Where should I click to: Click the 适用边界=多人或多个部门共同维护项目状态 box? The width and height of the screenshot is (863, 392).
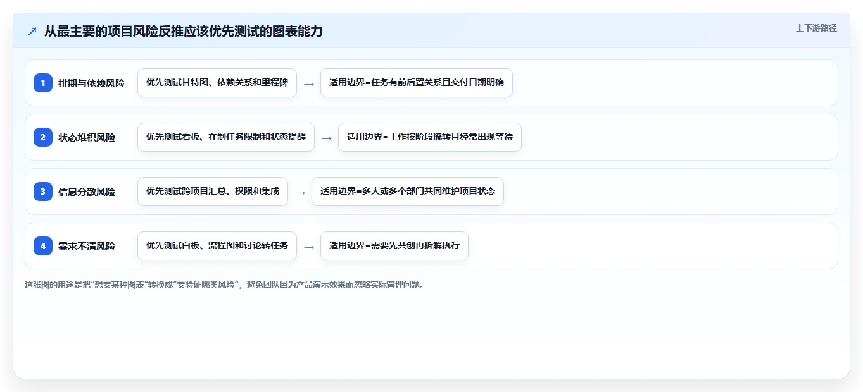(x=408, y=192)
